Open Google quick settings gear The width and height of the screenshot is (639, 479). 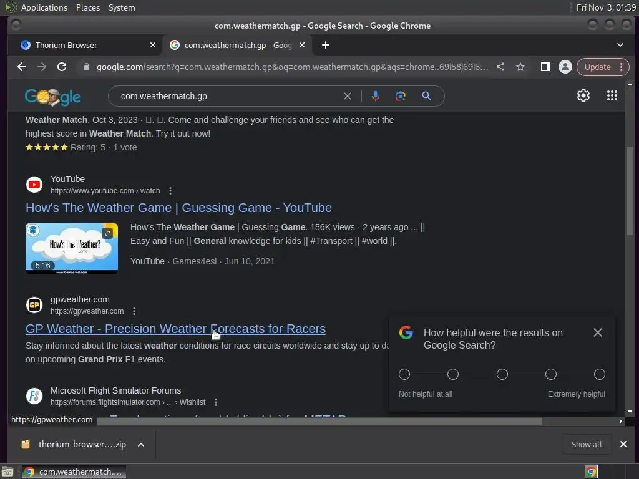click(x=583, y=95)
